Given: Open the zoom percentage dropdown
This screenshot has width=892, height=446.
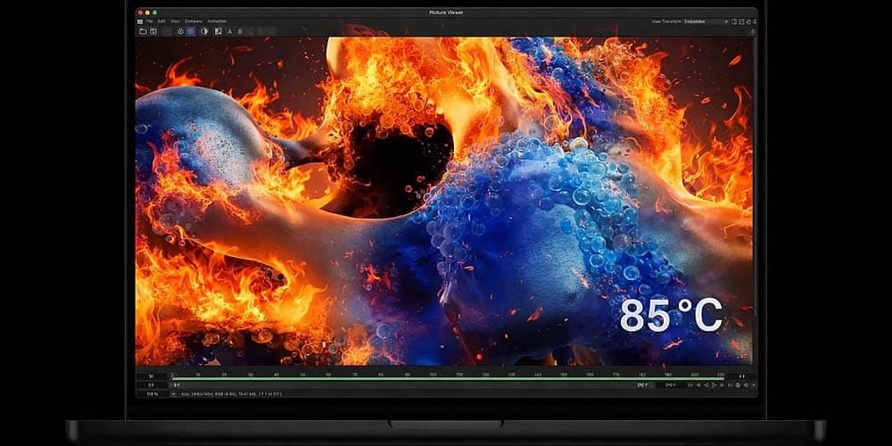Looking at the screenshot, I should [x=153, y=393].
